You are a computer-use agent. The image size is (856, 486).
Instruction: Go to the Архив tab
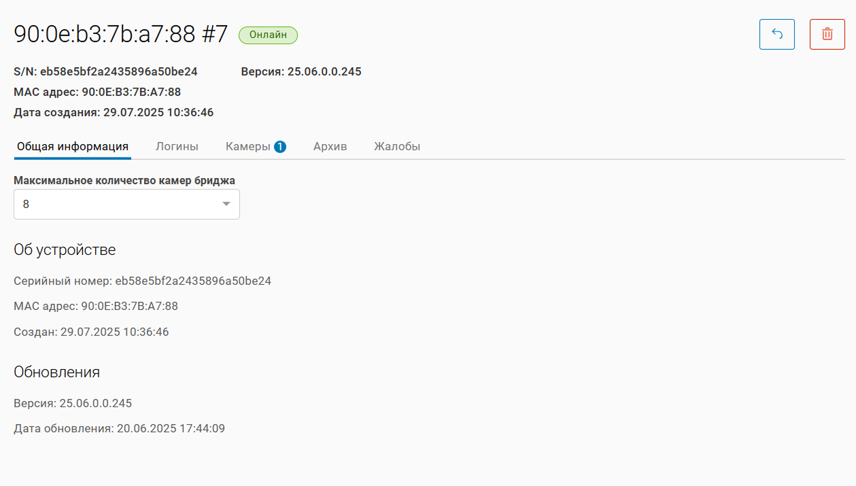point(330,147)
